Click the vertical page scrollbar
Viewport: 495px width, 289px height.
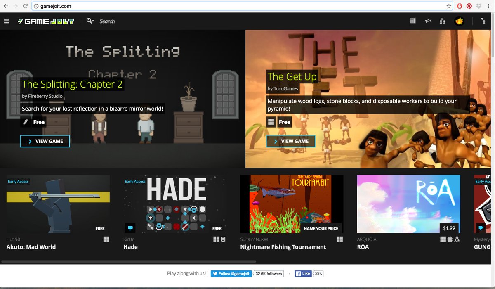(x=493, y=35)
